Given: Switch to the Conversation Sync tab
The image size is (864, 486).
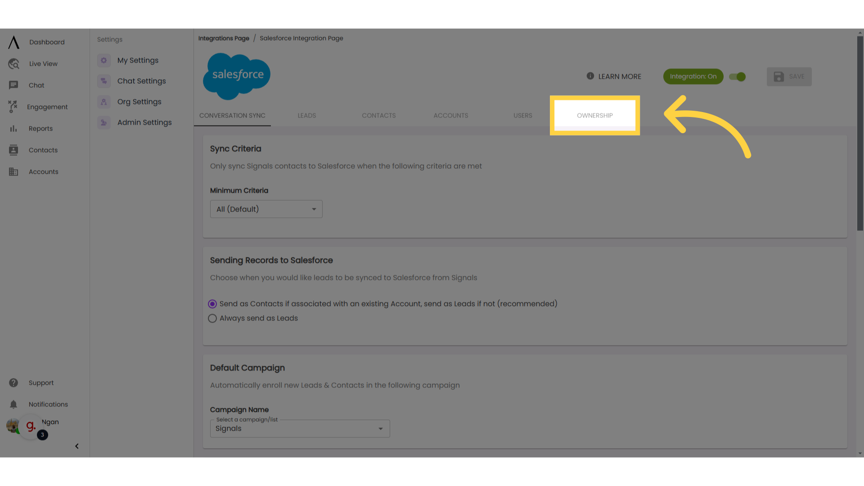Looking at the screenshot, I should [232, 115].
